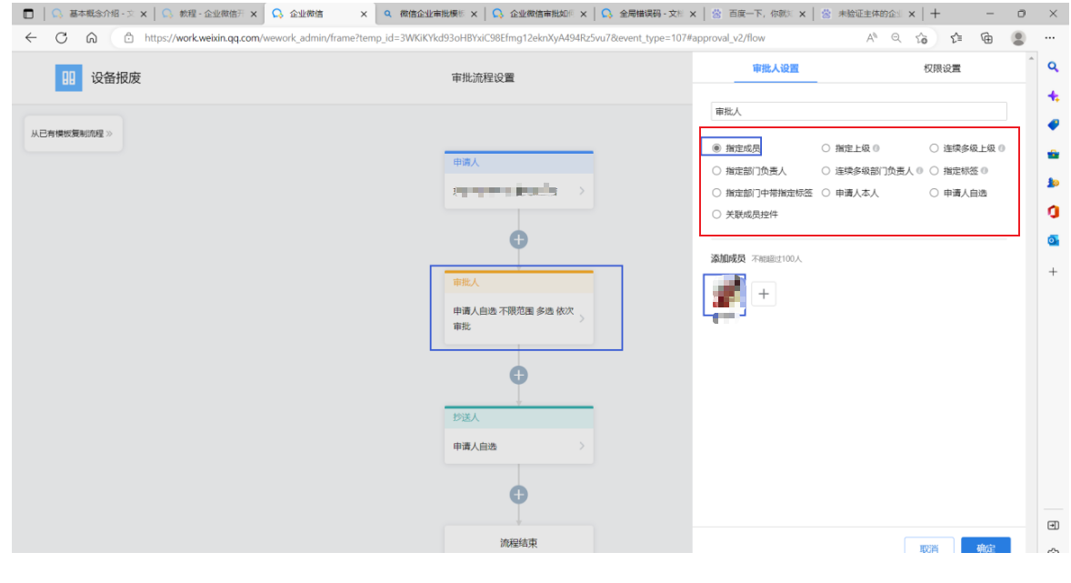Viewport: 1071px width, 583px height.
Task: Pick 指定部门中带指定标签 radio option
Action: point(716,193)
